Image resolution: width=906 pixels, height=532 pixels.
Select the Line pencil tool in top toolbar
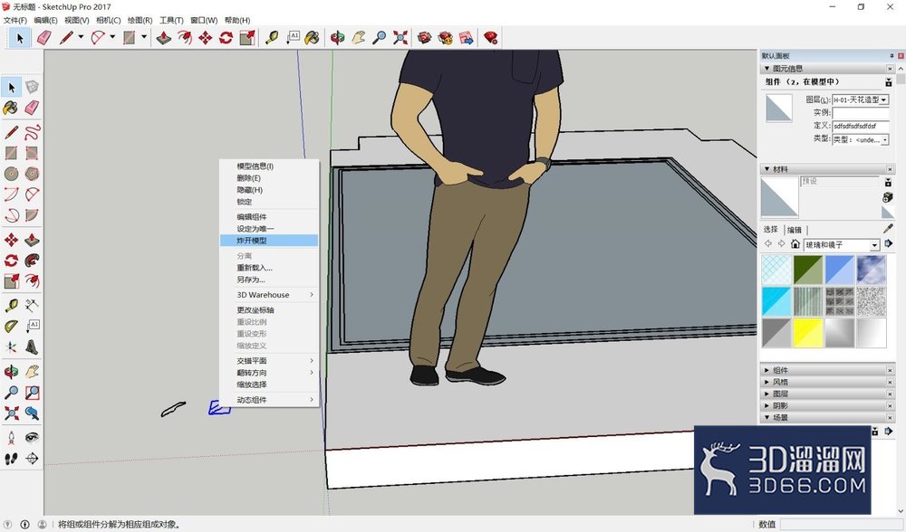point(66,38)
